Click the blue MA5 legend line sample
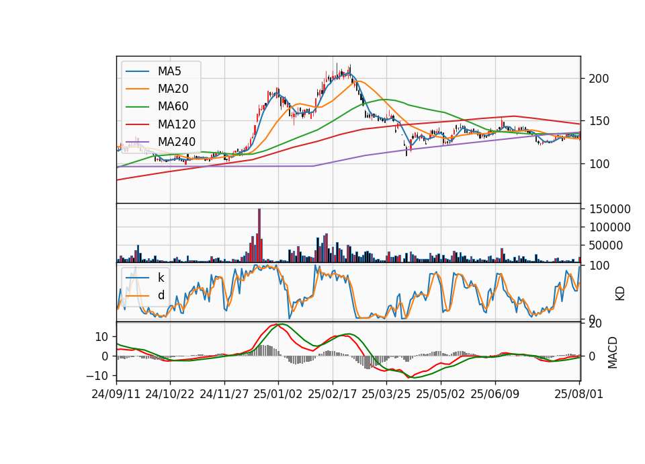645x464 pixels. coord(137,71)
